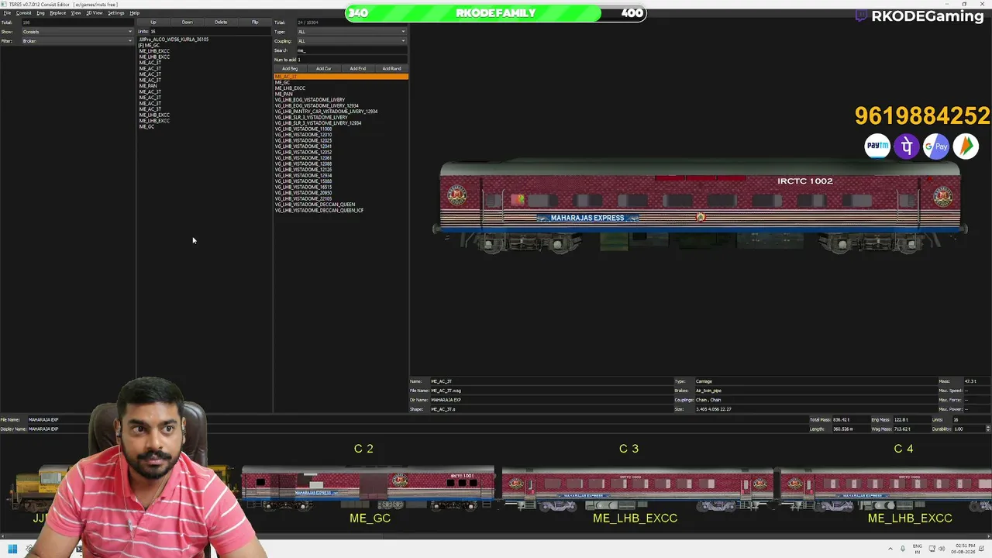
Task: Select VG_LHB_VISTADOME_12010 in stock list
Action: [x=303, y=135]
